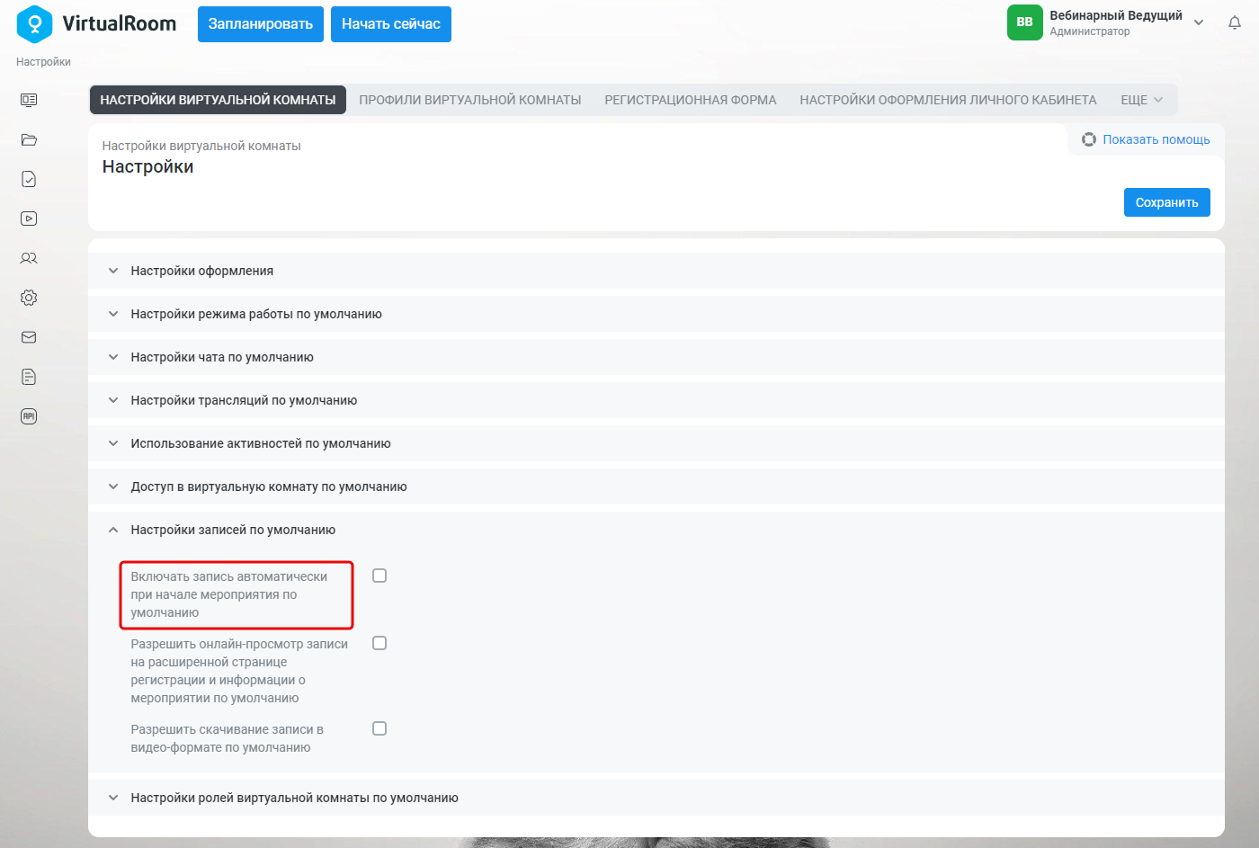Viewport: 1259px width, 848px height.
Task: Open the reports document icon in sidebar
Action: pyautogui.click(x=29, y=377)
